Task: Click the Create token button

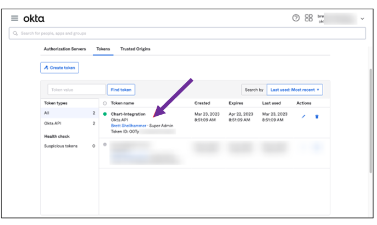Action: tap(59, 67)
